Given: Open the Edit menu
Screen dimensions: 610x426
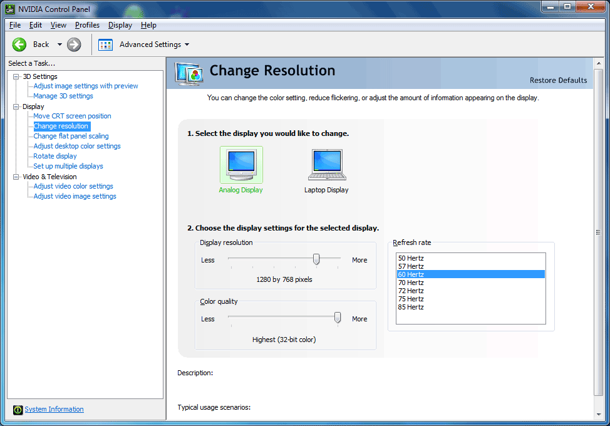Looking at the screenshot, I should (x=36, y=25).
